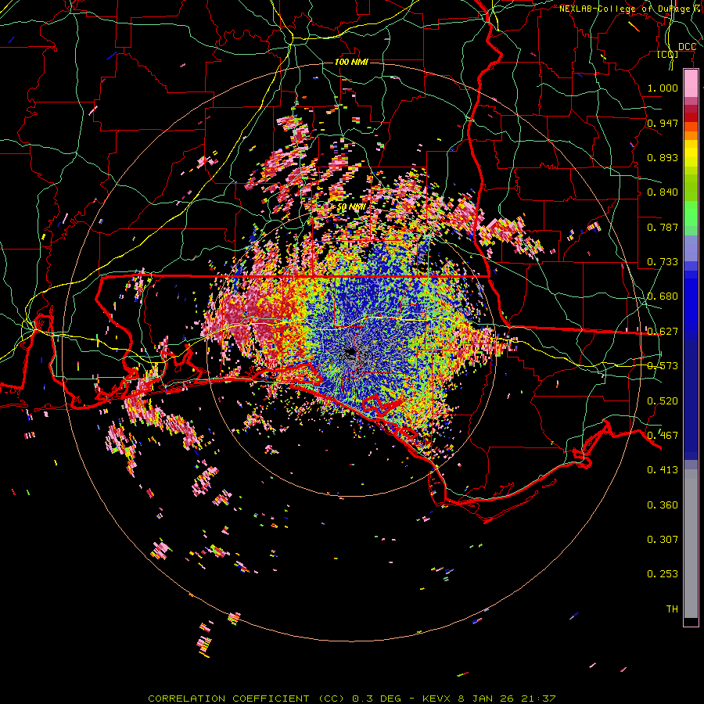Click the black radar site center point

point(351,353)
